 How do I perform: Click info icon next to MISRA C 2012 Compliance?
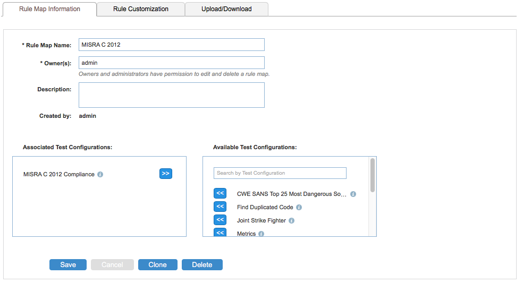(x=100, y=174)
